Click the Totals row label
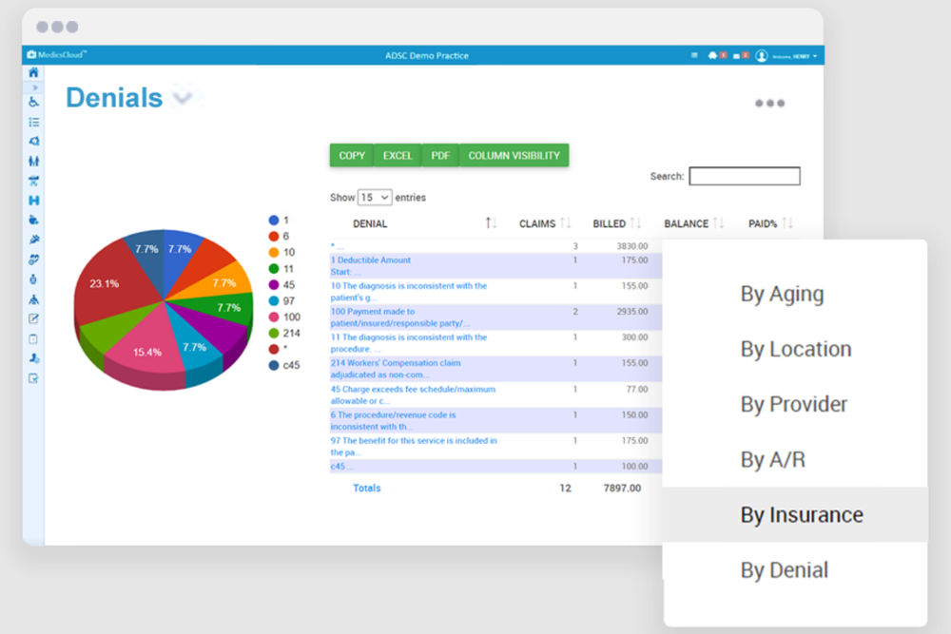The image size is (951, 634). [x=367, y=488]
